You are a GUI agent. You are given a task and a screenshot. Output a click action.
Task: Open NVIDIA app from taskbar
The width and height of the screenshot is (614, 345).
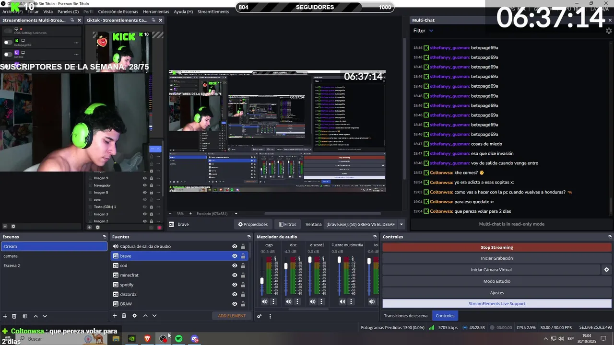pos(131,339)
